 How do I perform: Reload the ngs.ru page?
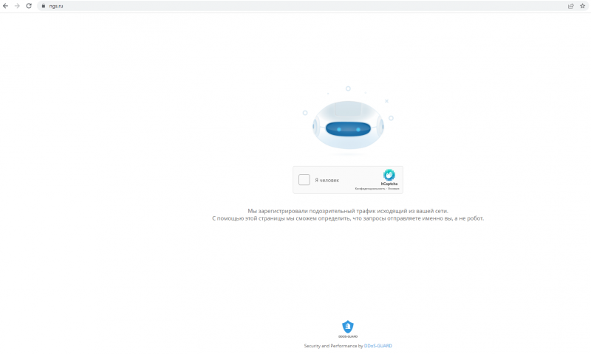[29, 6]
